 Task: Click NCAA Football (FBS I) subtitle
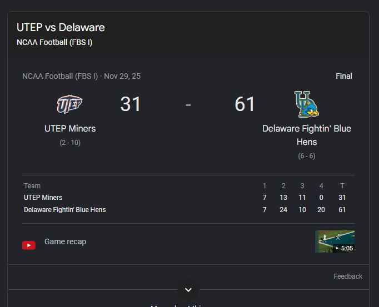[54, 42]
